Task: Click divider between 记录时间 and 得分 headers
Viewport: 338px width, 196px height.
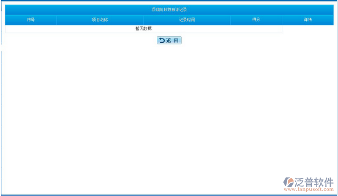Action: [230, 20]
